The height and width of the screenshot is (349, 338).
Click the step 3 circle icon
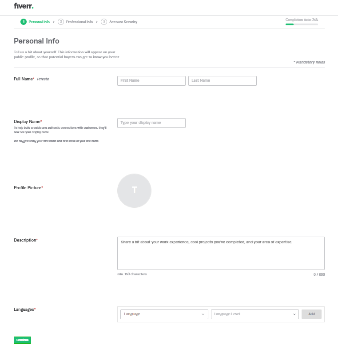click(104, 22)
